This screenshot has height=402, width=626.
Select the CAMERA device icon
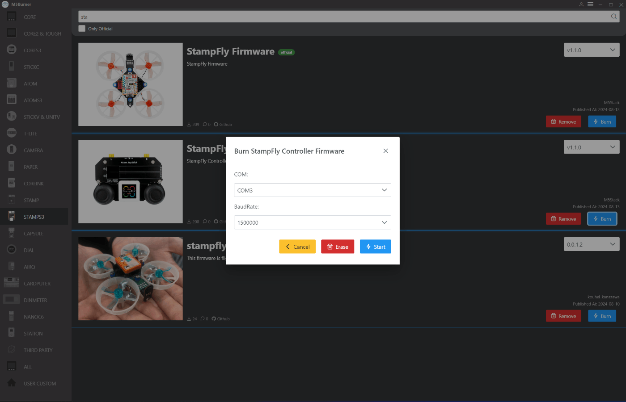point(12,150)
